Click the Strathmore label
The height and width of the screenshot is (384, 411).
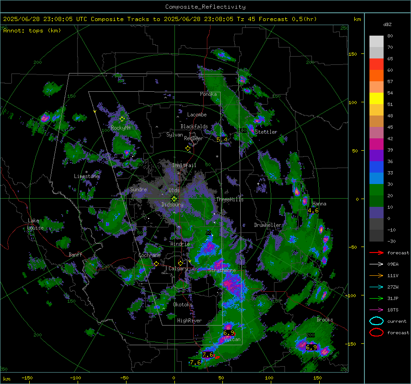tap(222, 270)
